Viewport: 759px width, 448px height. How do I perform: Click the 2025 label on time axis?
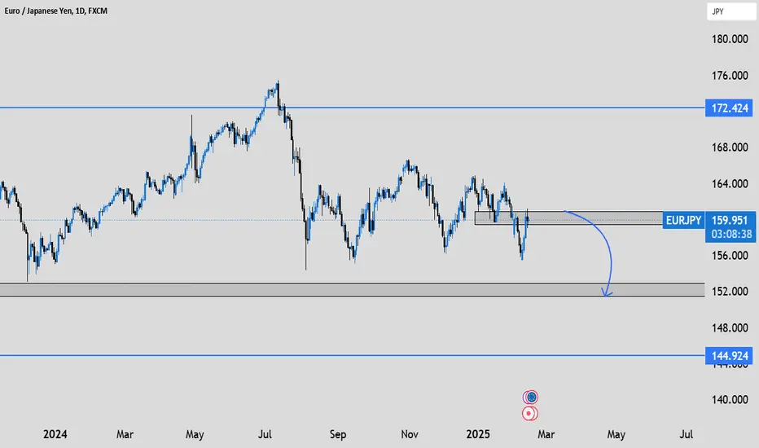click(478, 434)
